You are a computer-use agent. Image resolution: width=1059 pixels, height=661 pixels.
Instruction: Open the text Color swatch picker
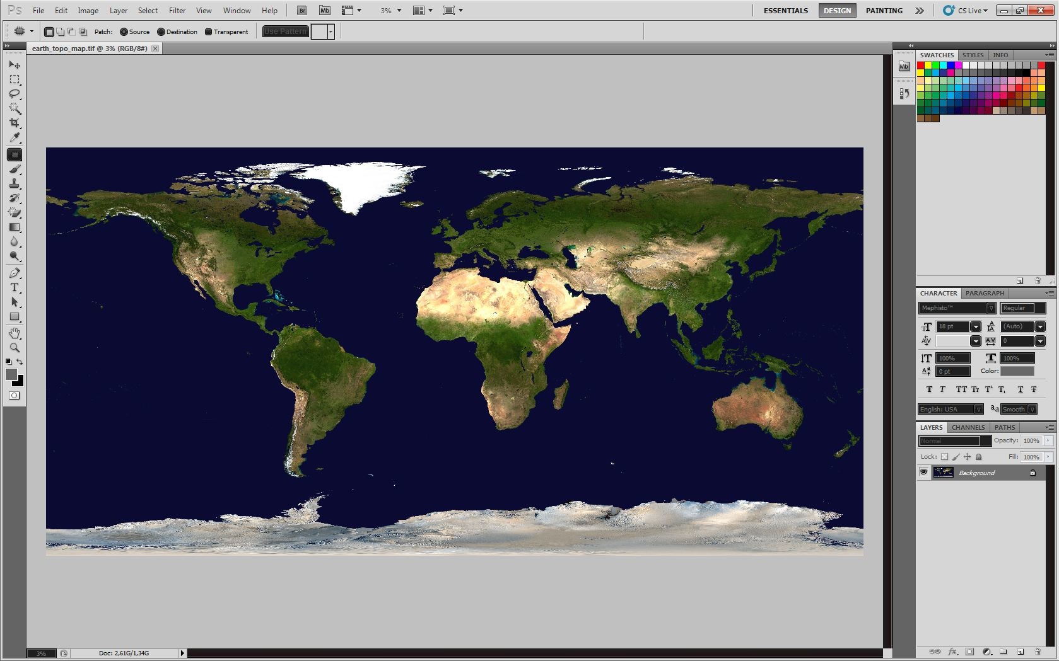1017,371
